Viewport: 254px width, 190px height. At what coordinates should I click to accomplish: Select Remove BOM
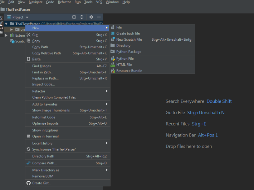[68, 176]
